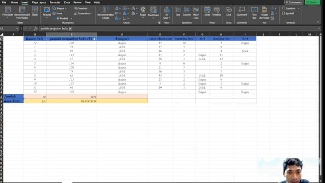Select column D header
The height and width of the screenshot is (183, 325).
(x=122, y=34)
